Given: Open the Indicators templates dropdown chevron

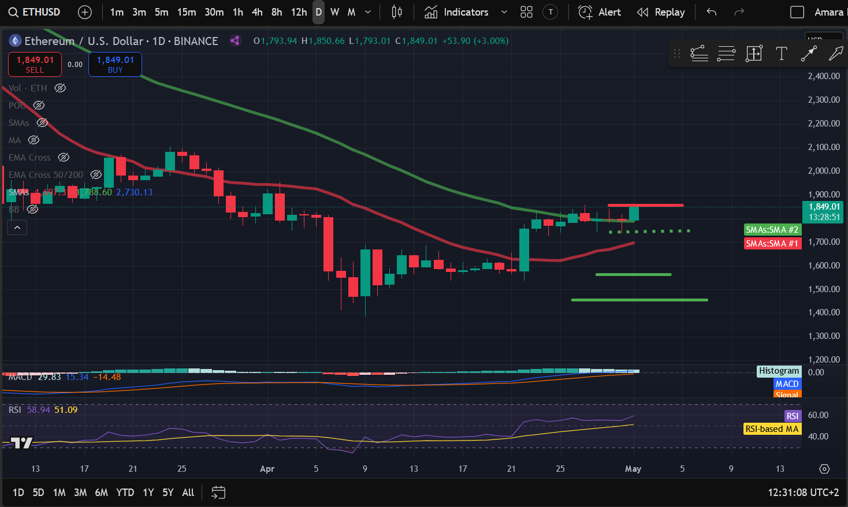Looking at the screenshot, I should 503,12.
